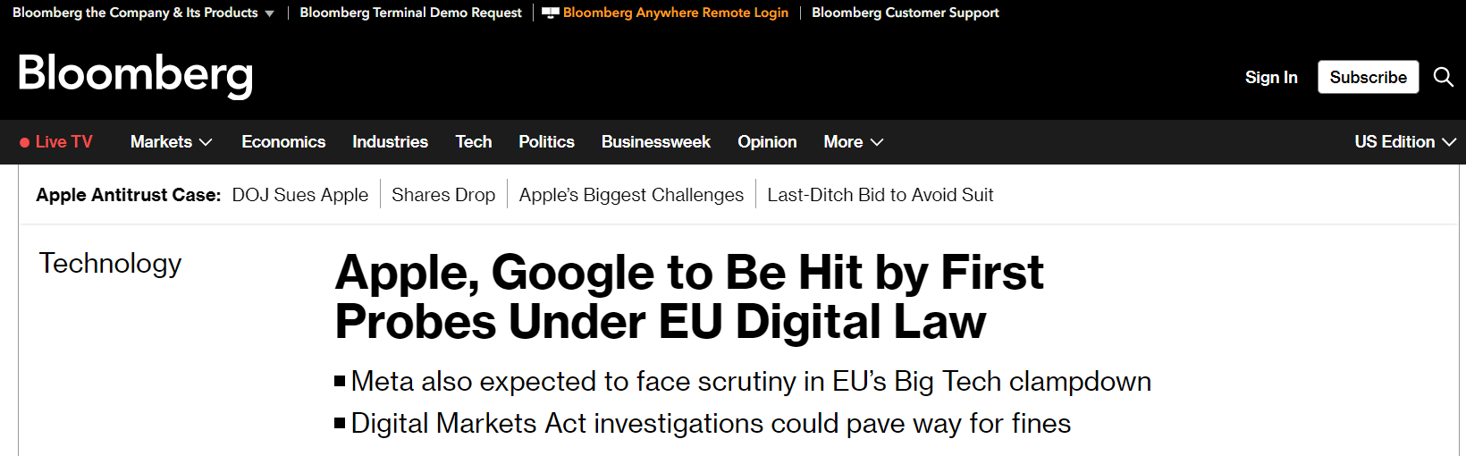The image size is (1466, 456).
Task: Expand the More navigation menu
Action: [x=853, y=142]
